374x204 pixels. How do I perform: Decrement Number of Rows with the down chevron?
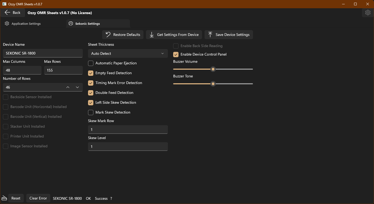coord(77,87)
